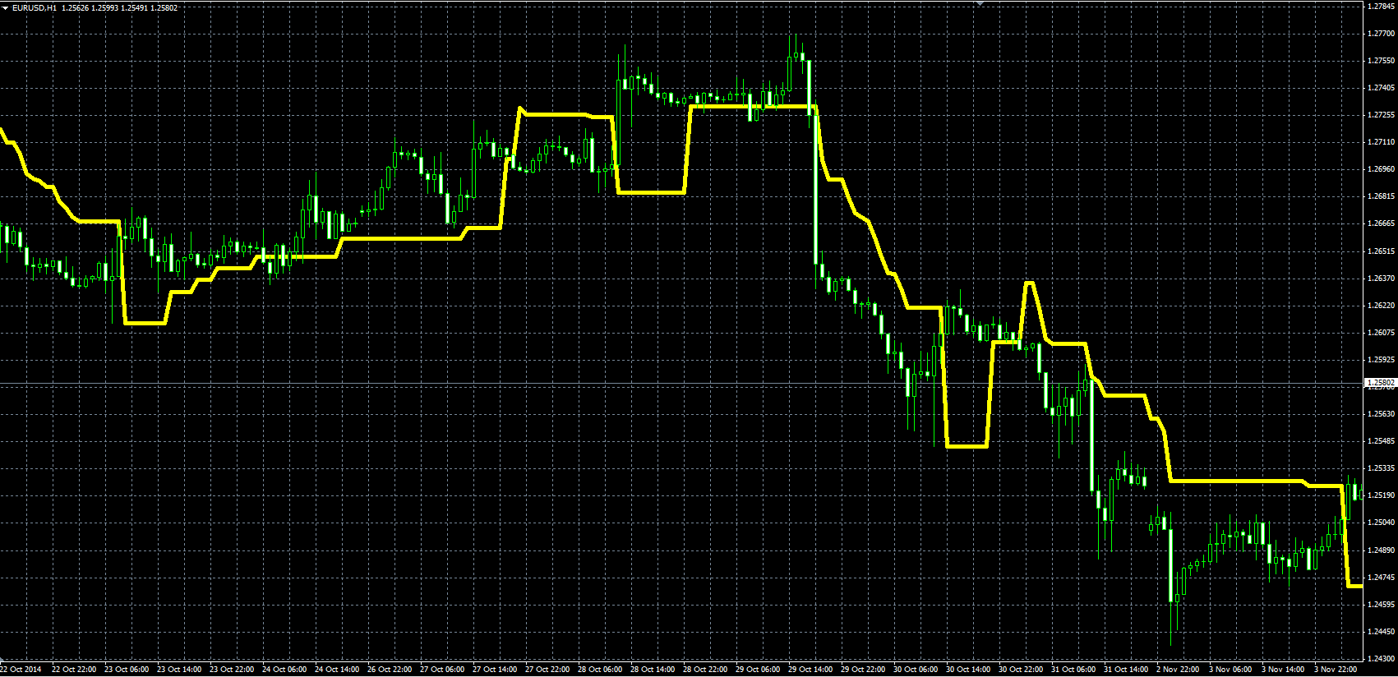Click the 1.27110 price axis label
This screenshot has width=1398, height=677.
pyautogui.click(x=1382, y=142)
